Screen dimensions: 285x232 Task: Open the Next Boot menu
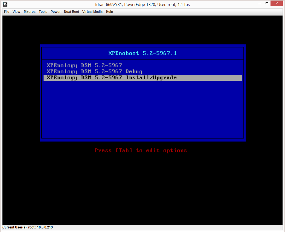(x=71, y=12)
